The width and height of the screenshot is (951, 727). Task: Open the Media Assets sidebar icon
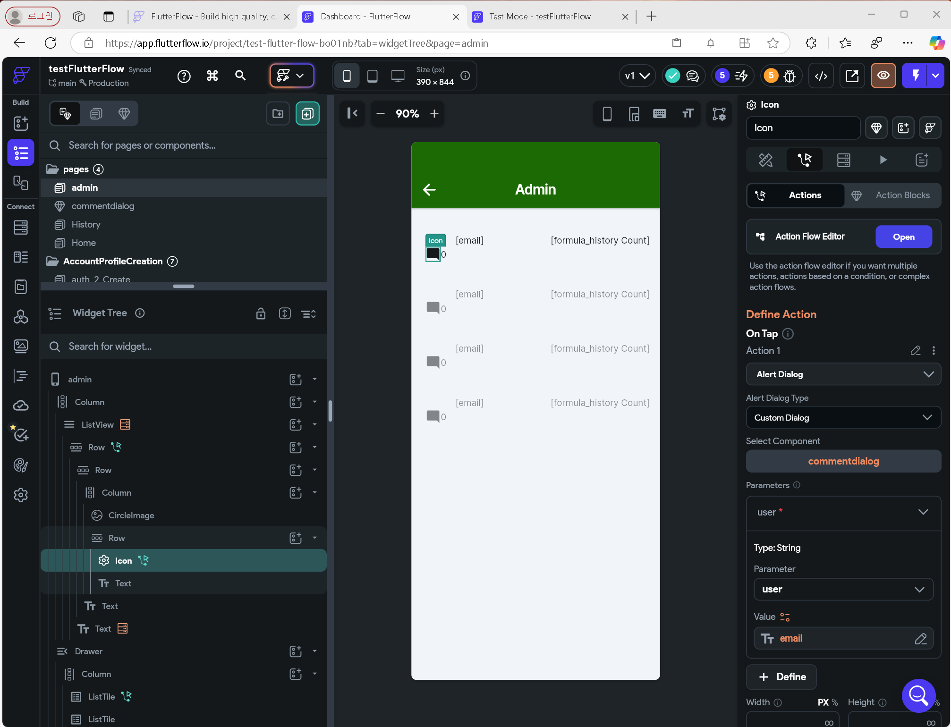tap(21, 346)
